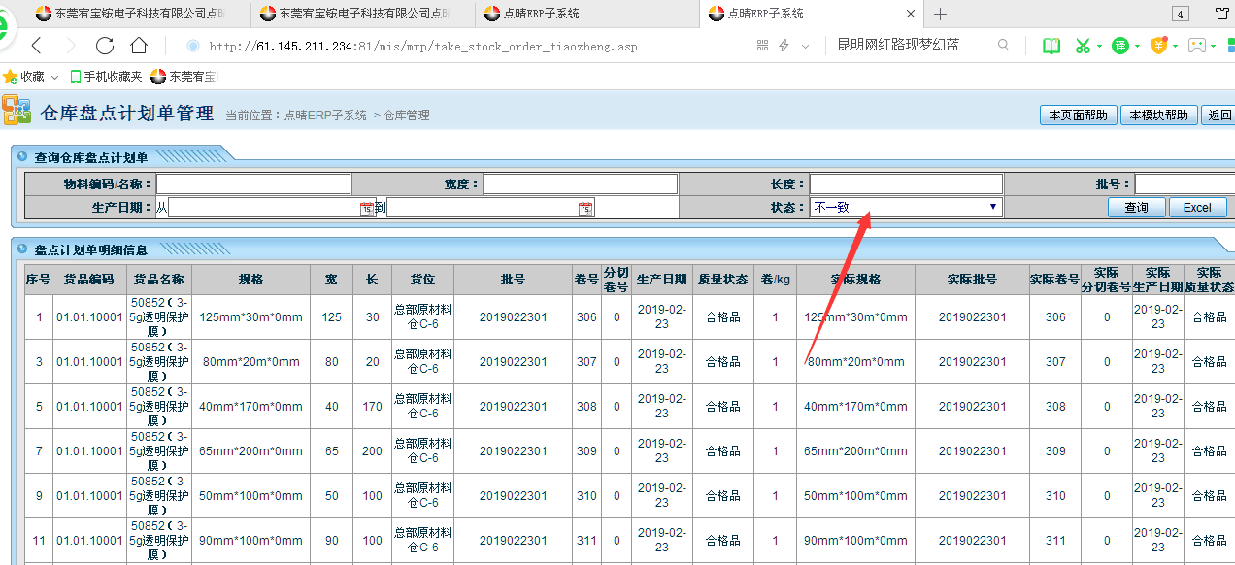
Task: Open the green translate extension icon
Action: pos(1120,46)
